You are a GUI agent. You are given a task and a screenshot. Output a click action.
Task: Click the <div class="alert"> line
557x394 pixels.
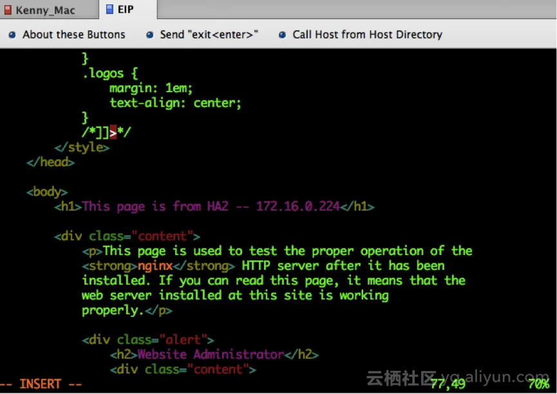tap(148, 340)
